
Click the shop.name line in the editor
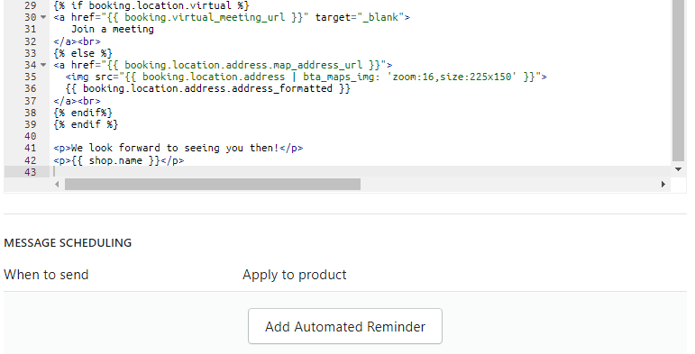click(119, 160)
